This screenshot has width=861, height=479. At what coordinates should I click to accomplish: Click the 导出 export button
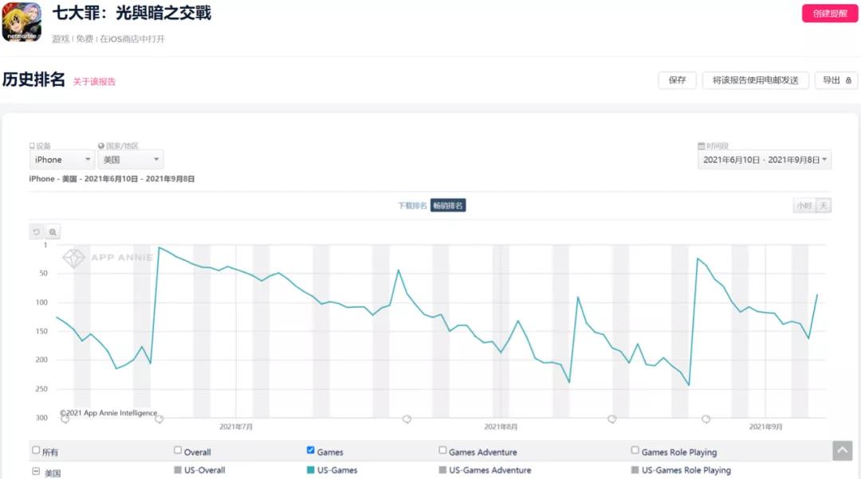point(835,80)
